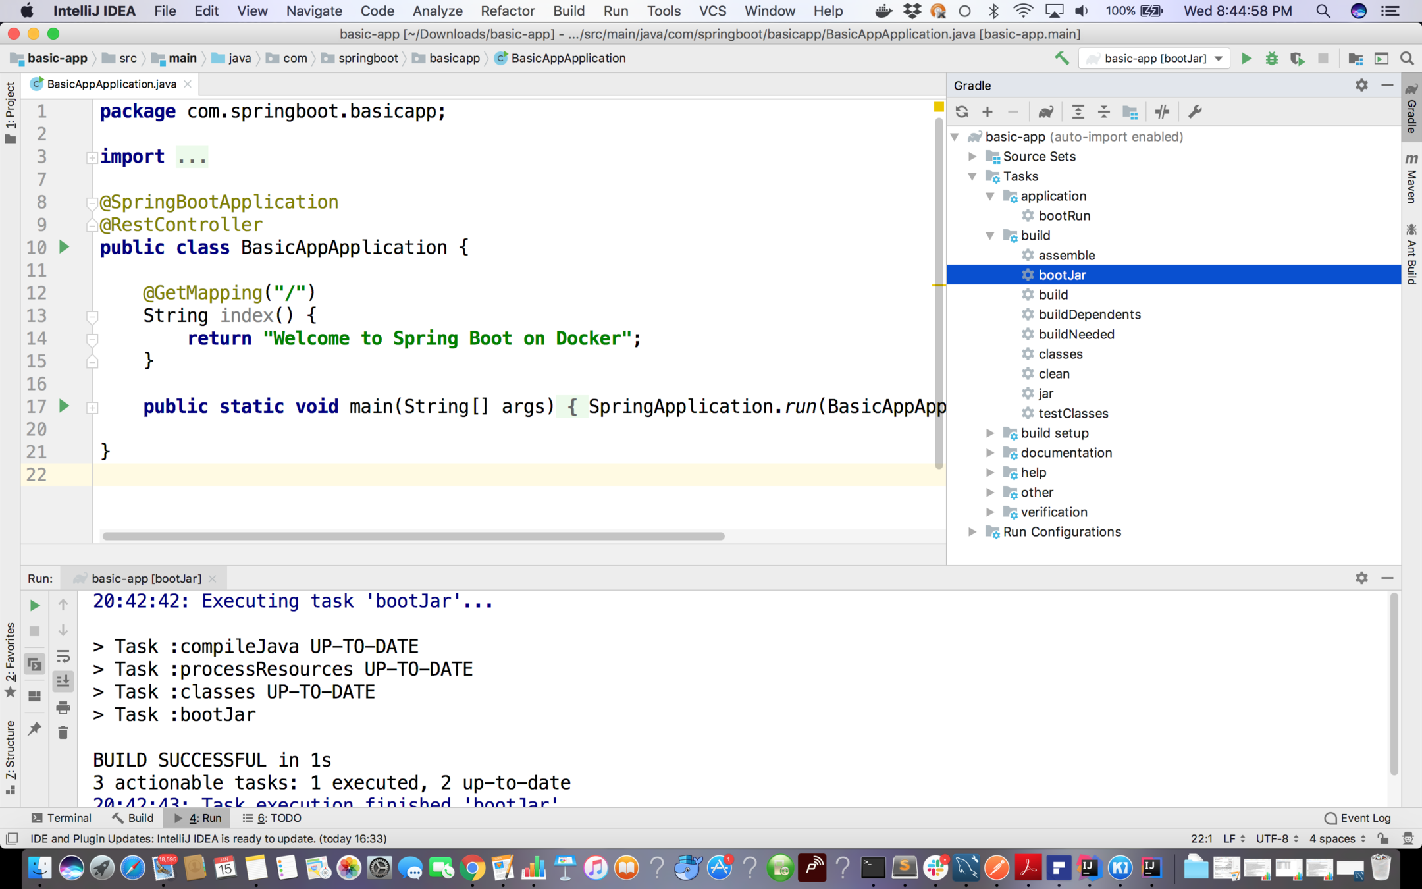Click the trash icon to clear run console
1422x889 pixels.
click(x=63, y=732)
